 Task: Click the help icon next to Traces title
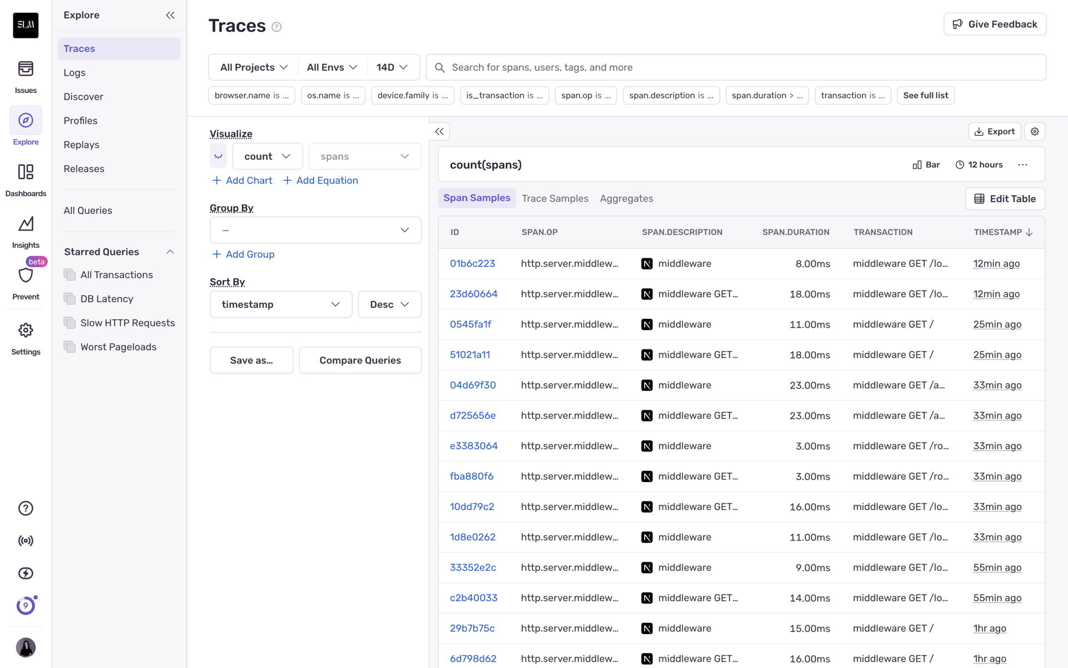coord(276,27)
